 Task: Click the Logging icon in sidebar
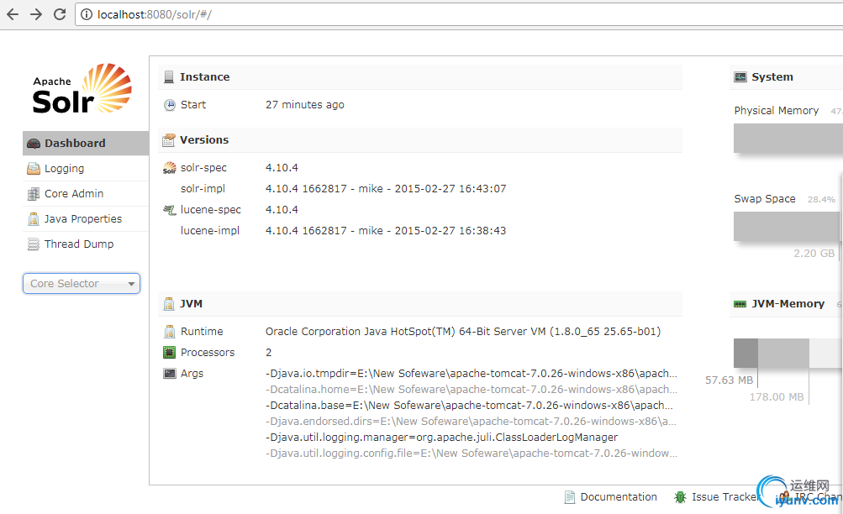[34, 169]
